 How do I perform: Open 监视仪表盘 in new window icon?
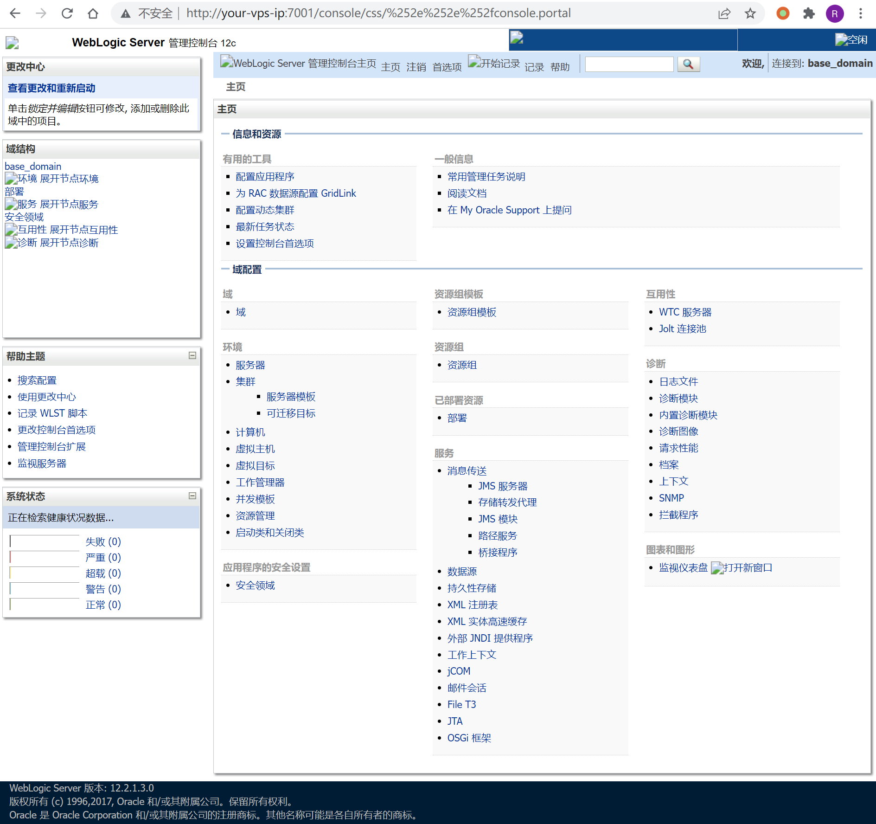(x=717, y=567)
